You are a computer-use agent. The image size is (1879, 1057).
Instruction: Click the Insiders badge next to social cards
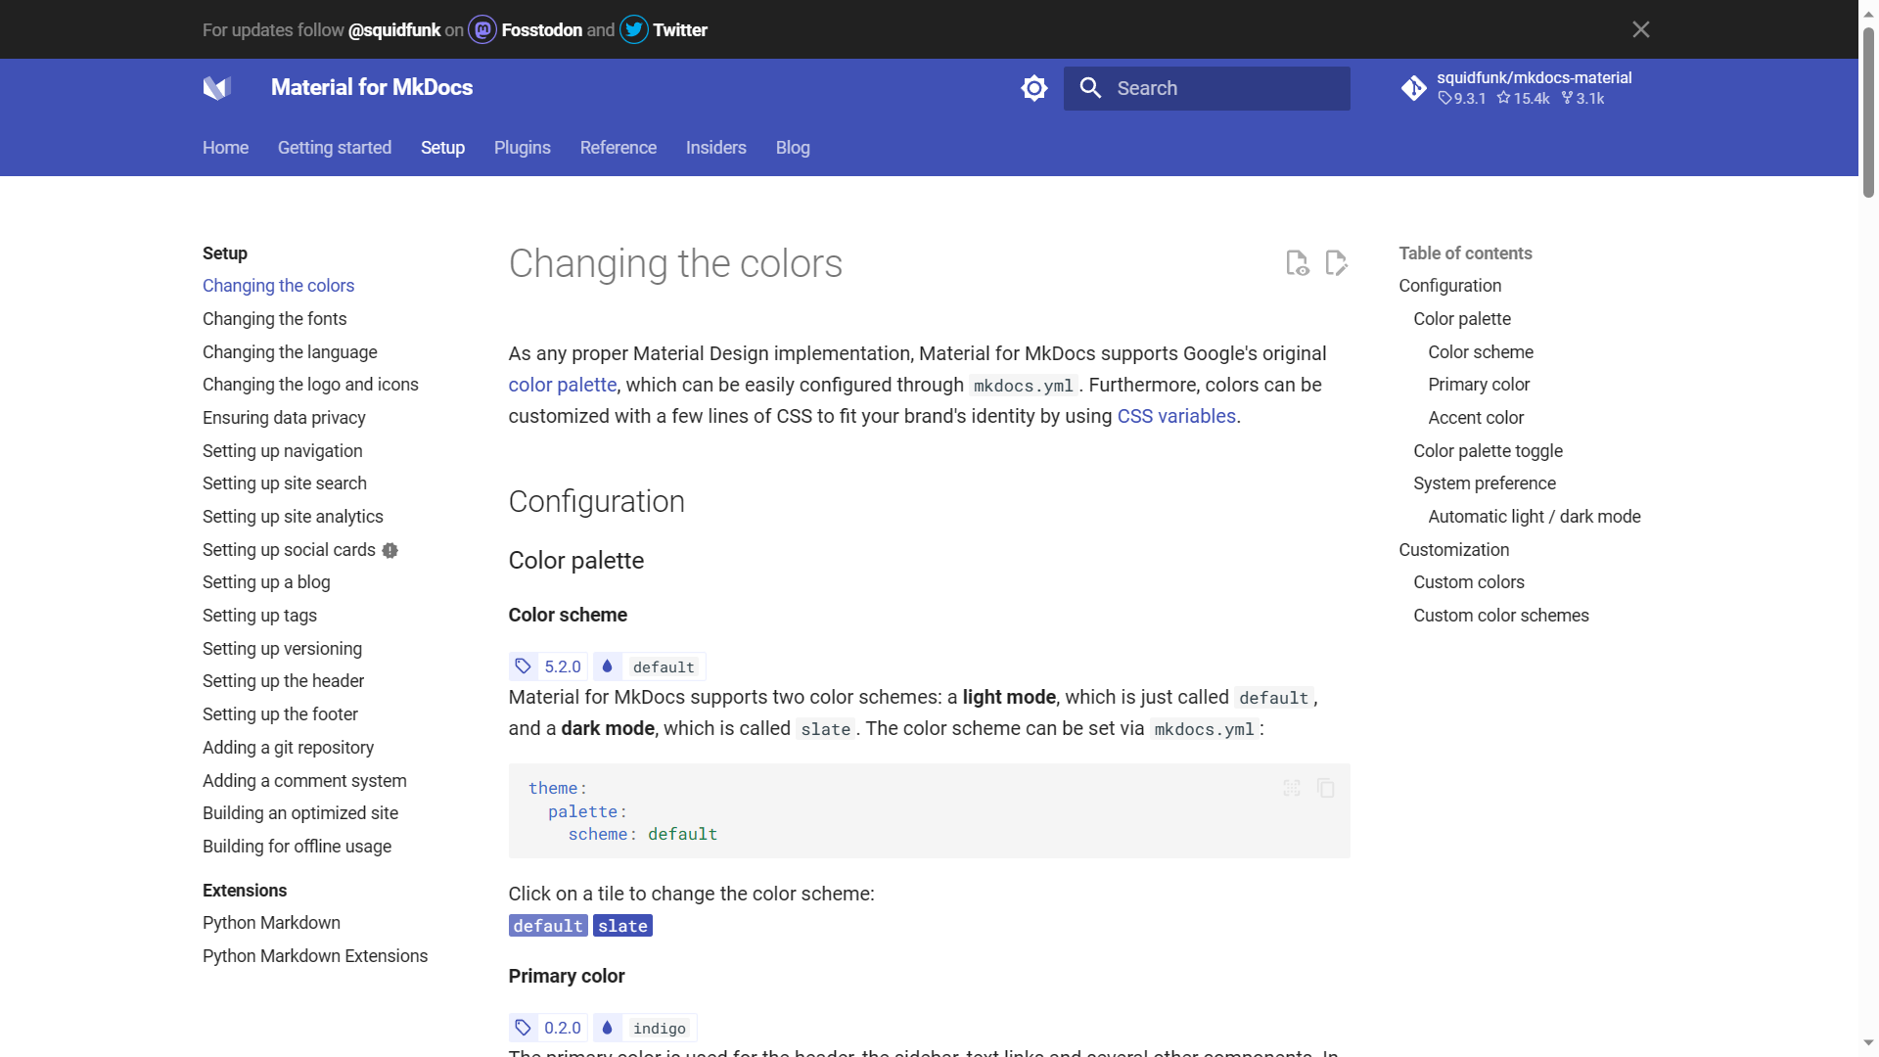click(x=390, y=551)
